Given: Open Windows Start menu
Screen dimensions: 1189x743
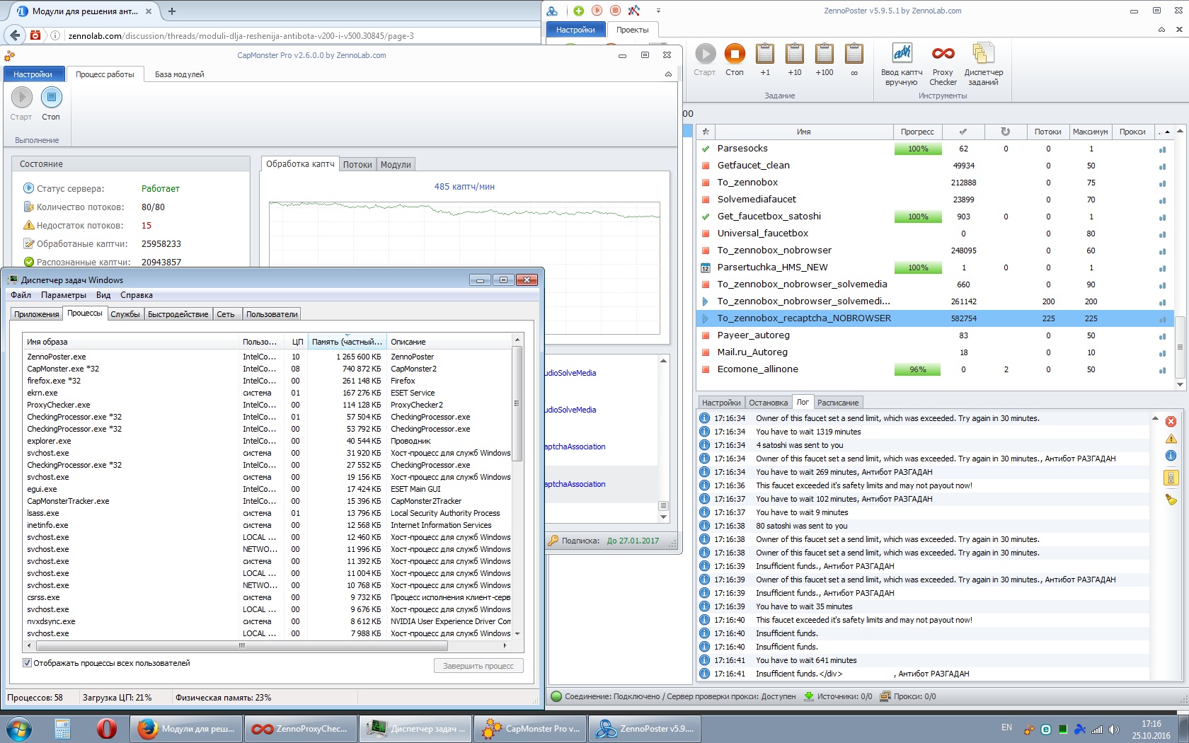Looking at the screenshot, I should 19,728.
